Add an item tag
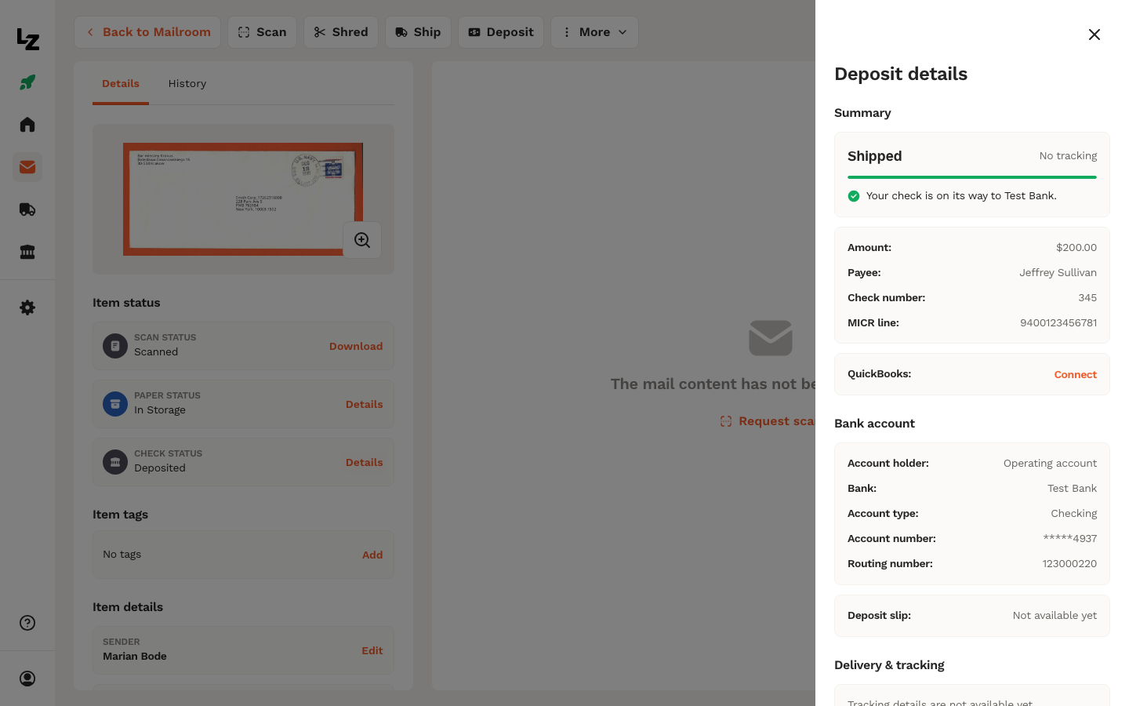 pyautogui.click(x=372, y=555)
